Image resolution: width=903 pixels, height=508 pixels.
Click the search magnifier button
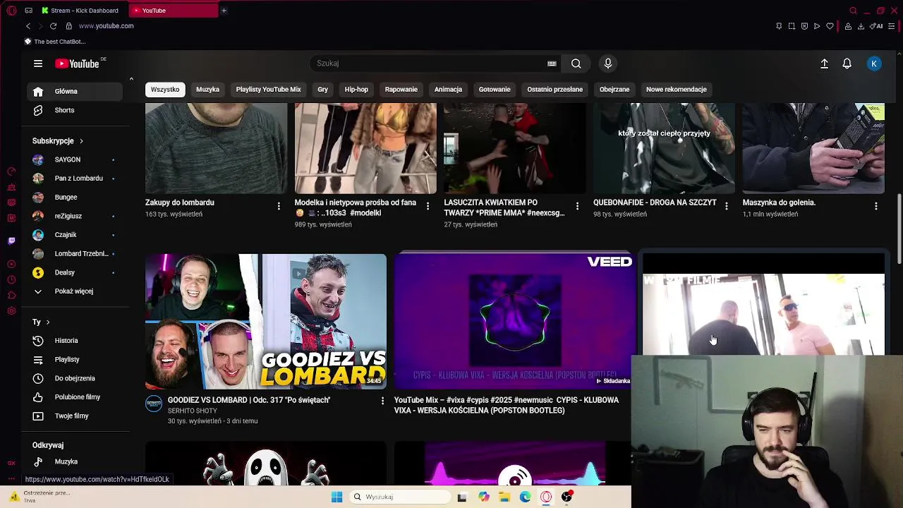point(576,64)
